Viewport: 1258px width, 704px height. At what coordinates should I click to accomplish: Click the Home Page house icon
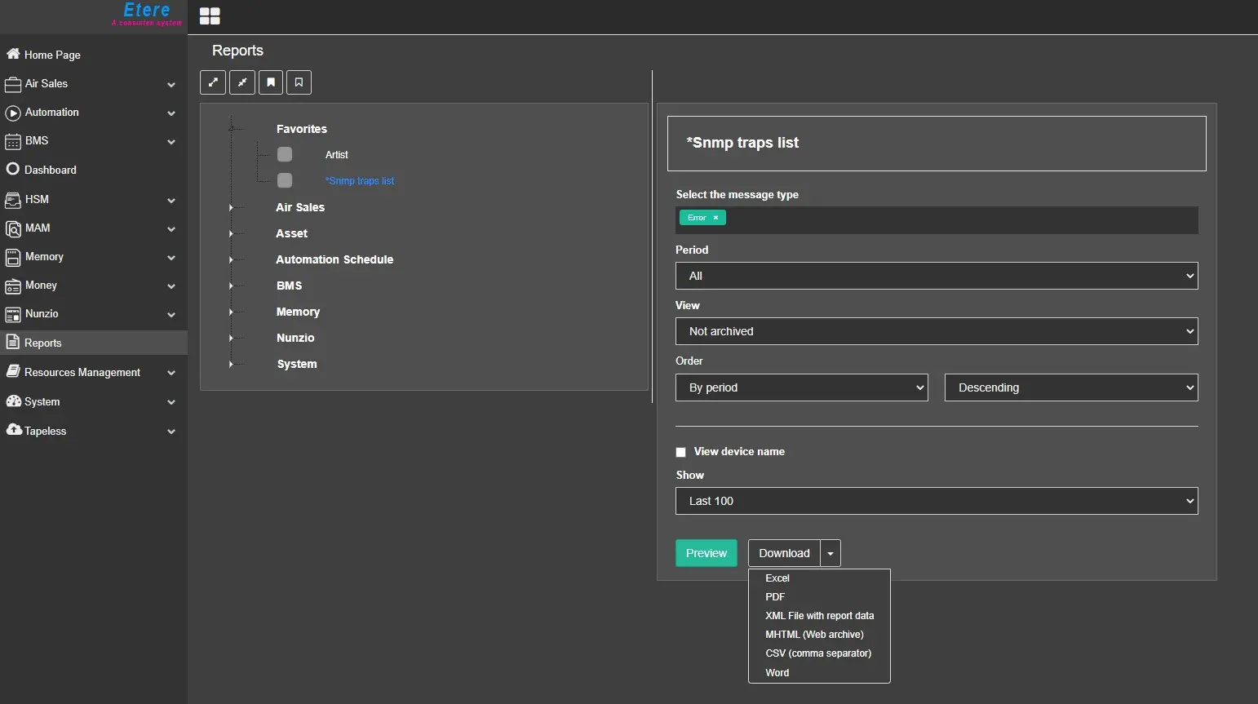[x=13, y=54]
